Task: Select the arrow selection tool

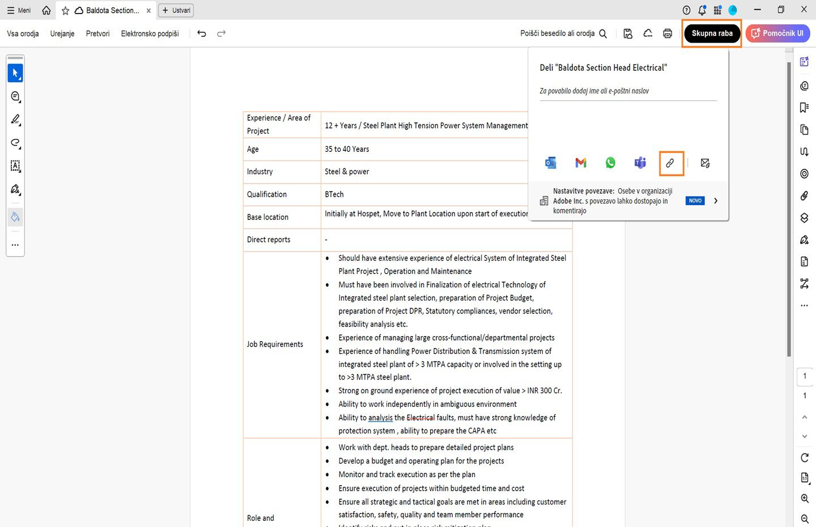Action: [15, 73]
